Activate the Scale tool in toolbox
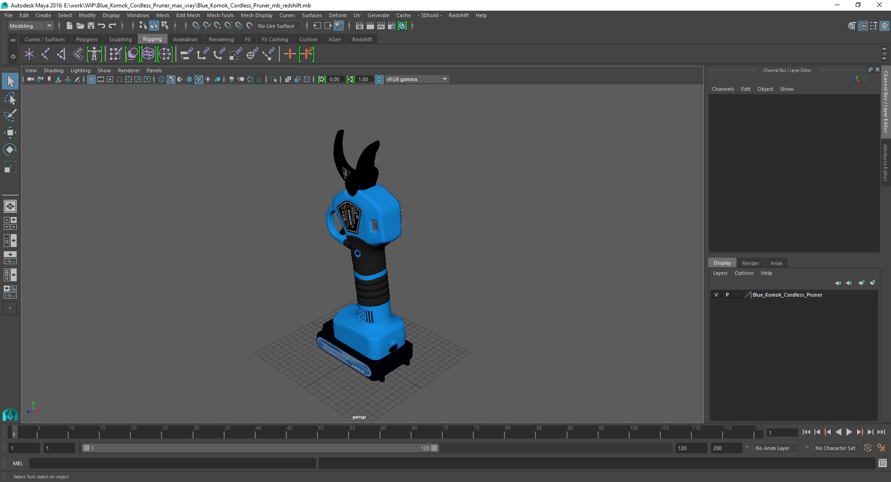 click(10, 166)
